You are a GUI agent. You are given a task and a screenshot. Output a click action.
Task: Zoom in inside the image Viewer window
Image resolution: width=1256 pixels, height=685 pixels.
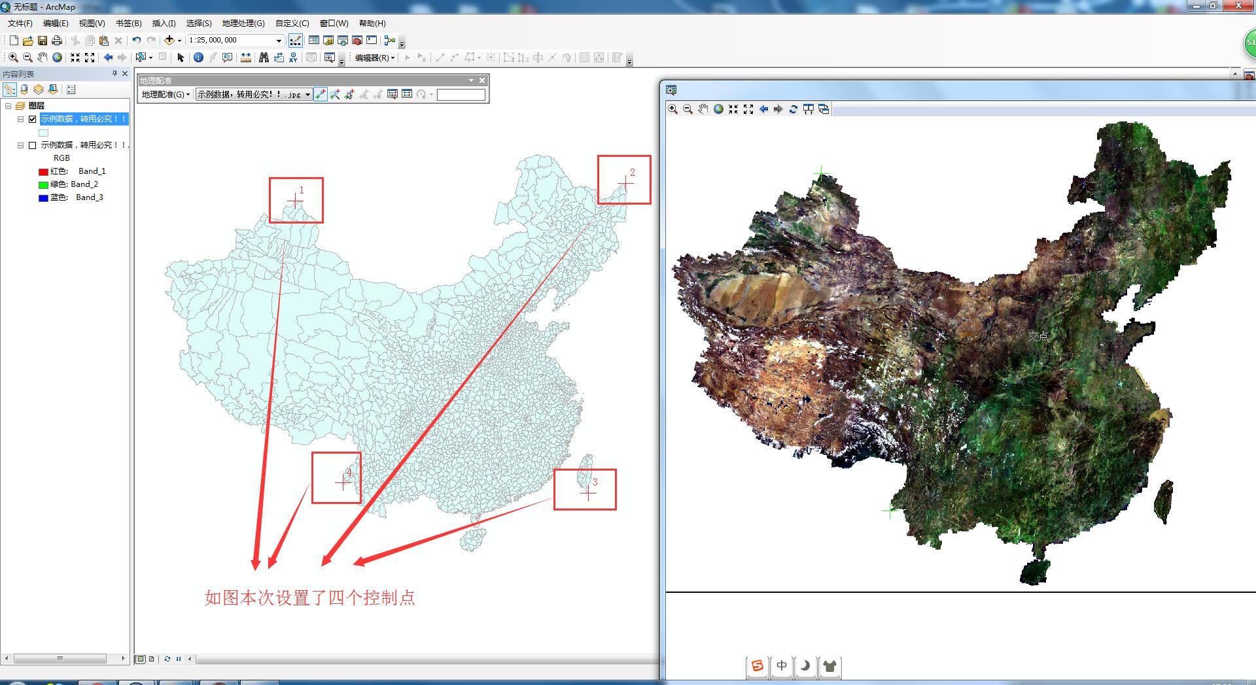click(672, 109)
